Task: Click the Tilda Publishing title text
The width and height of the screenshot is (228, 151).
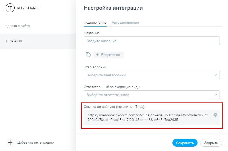Action: click(x=28, y=8)
